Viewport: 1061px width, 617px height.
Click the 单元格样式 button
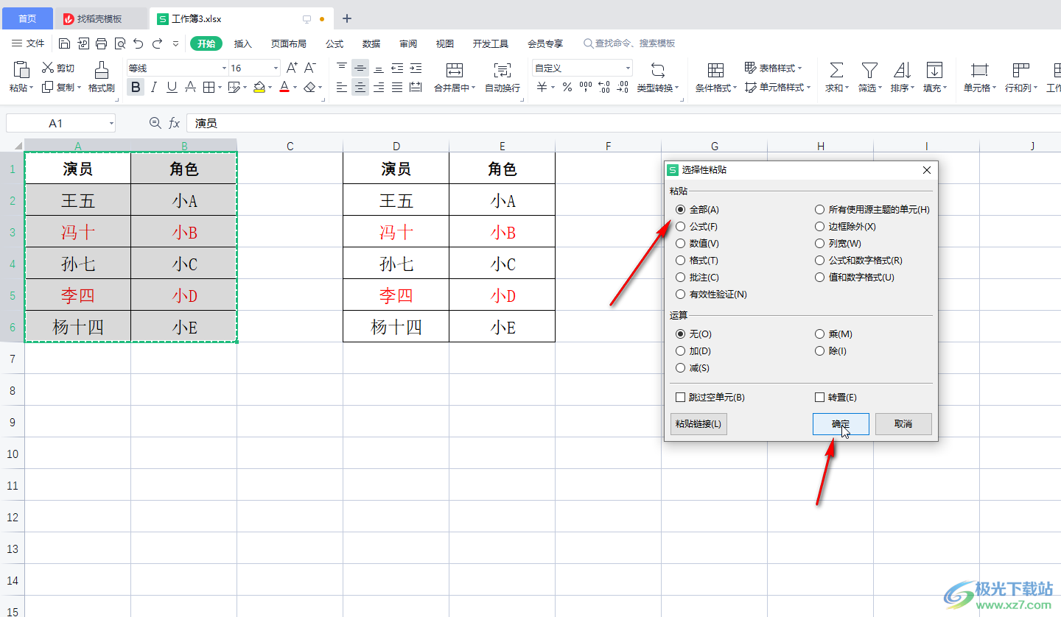pos(777,88)
